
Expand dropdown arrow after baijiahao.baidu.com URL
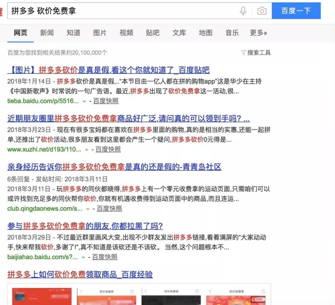[x=83, y=258]
